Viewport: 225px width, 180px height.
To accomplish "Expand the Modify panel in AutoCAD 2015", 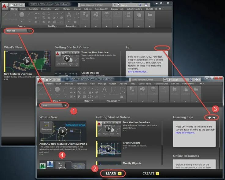I will pyautogui.click(x=53, y=26).
